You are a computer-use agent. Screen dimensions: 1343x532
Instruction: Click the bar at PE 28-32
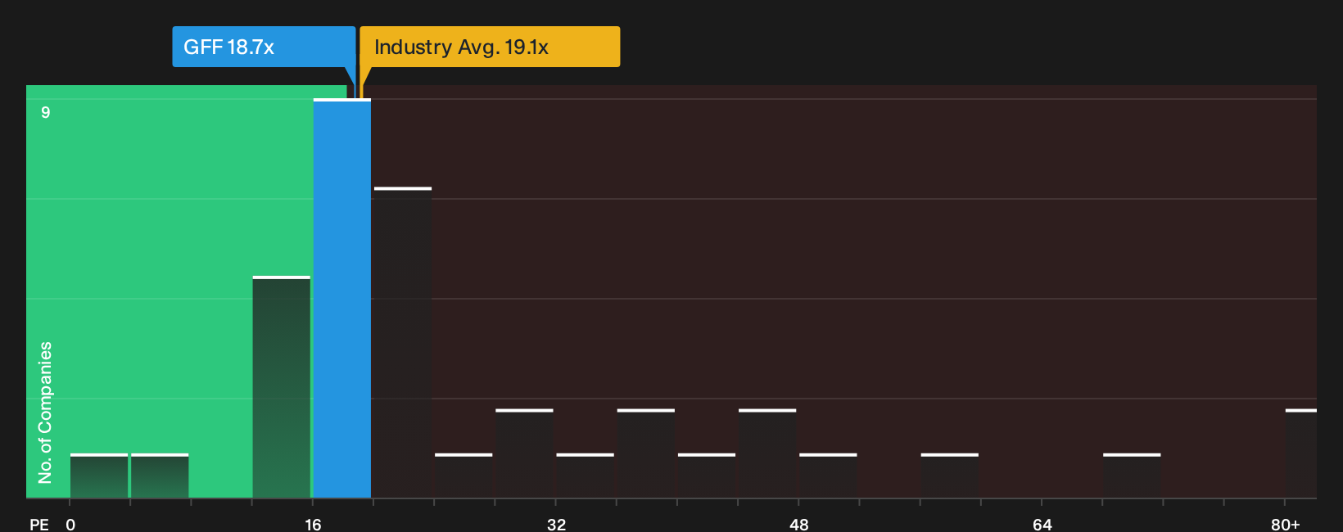[525, 453]
